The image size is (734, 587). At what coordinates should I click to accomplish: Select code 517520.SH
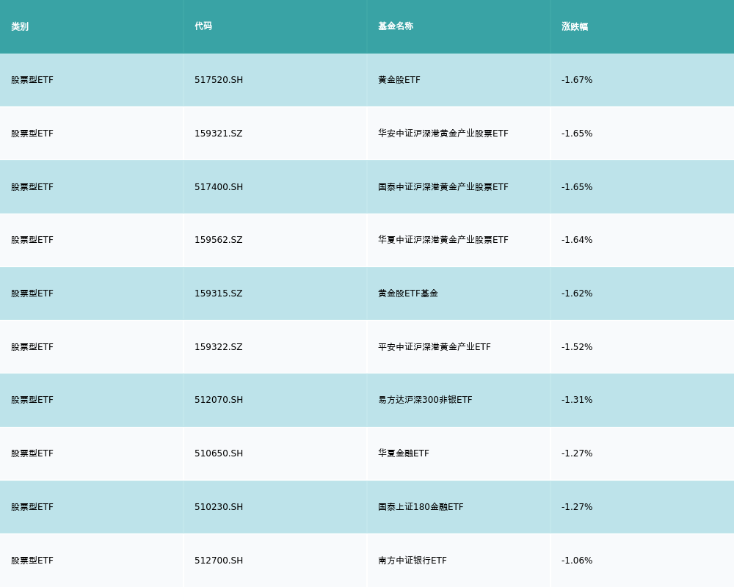tap(219, 80)
